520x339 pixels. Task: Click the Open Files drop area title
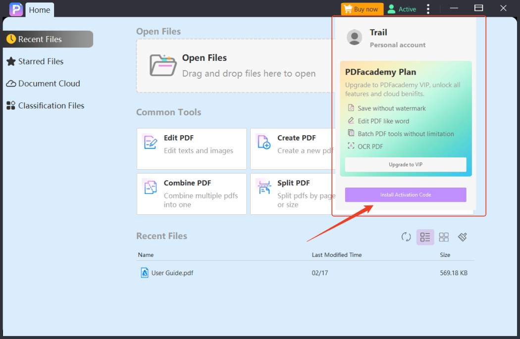204,58
